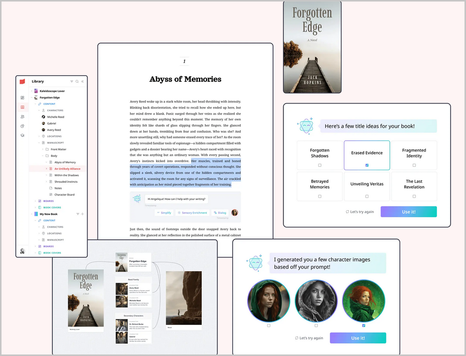The width and height of the screenshot is (466, 356).
Task: Open the graduation cap learning icon
Action: [x=22, y=136]
